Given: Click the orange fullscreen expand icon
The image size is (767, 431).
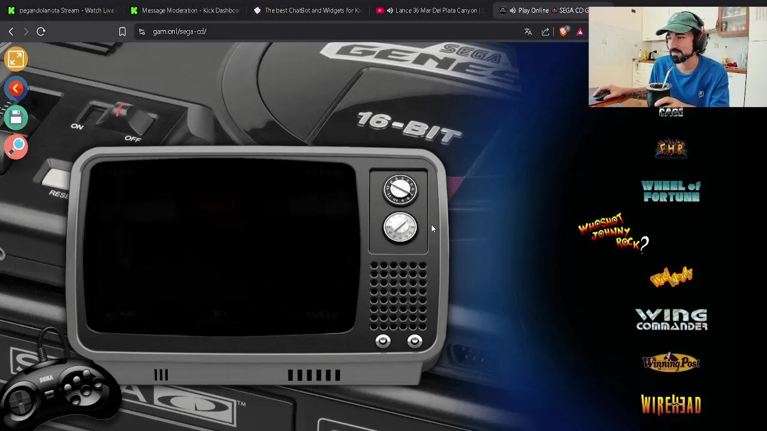Looking at the screenshot, I should point(16,59).
